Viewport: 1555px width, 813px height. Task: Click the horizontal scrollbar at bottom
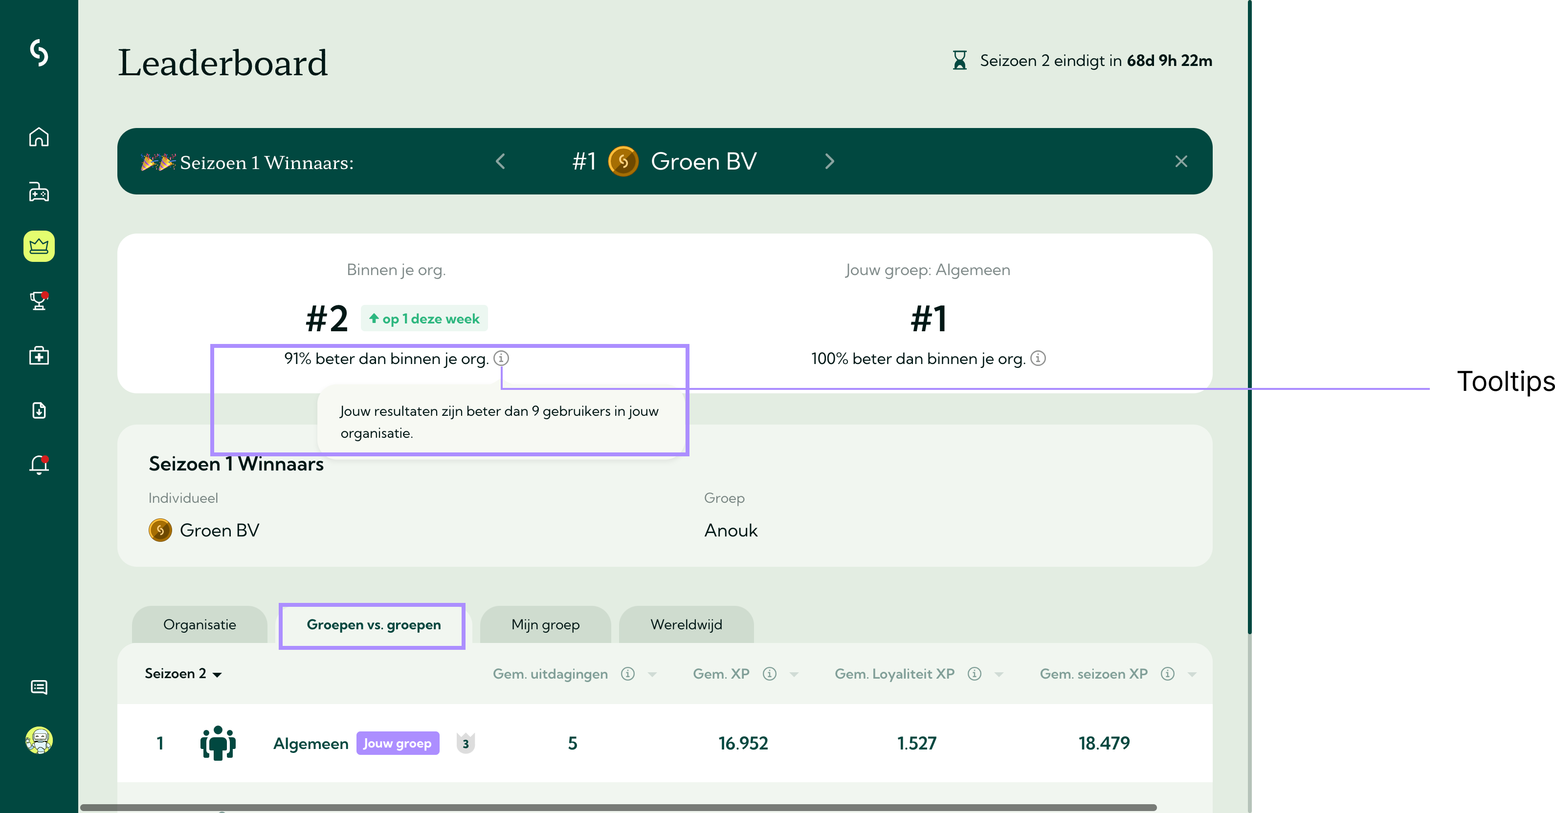click(x=618, y=807)
